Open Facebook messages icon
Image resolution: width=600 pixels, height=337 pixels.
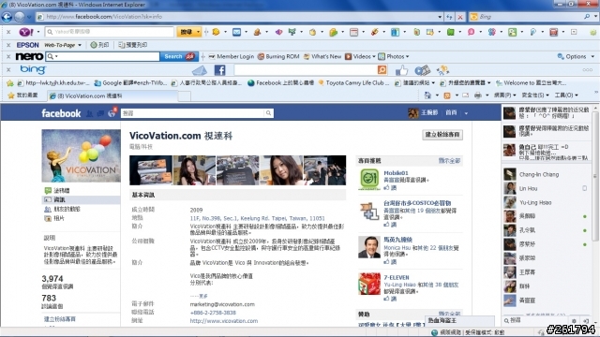click(x=100, y=113)
